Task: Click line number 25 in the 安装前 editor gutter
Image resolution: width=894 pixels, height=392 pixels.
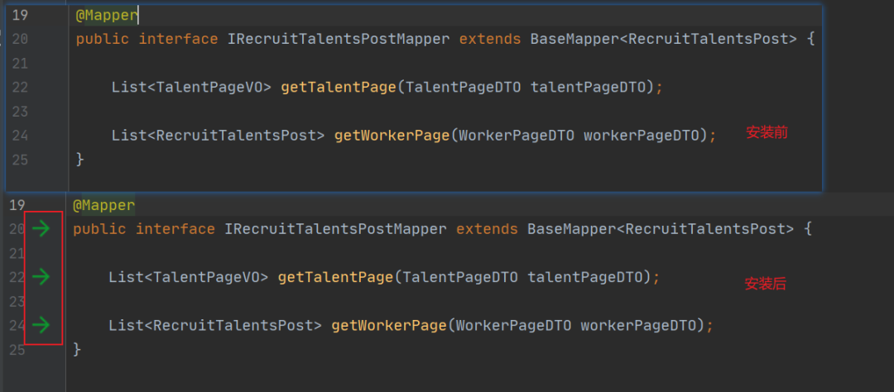Action: tap(19, 160)
